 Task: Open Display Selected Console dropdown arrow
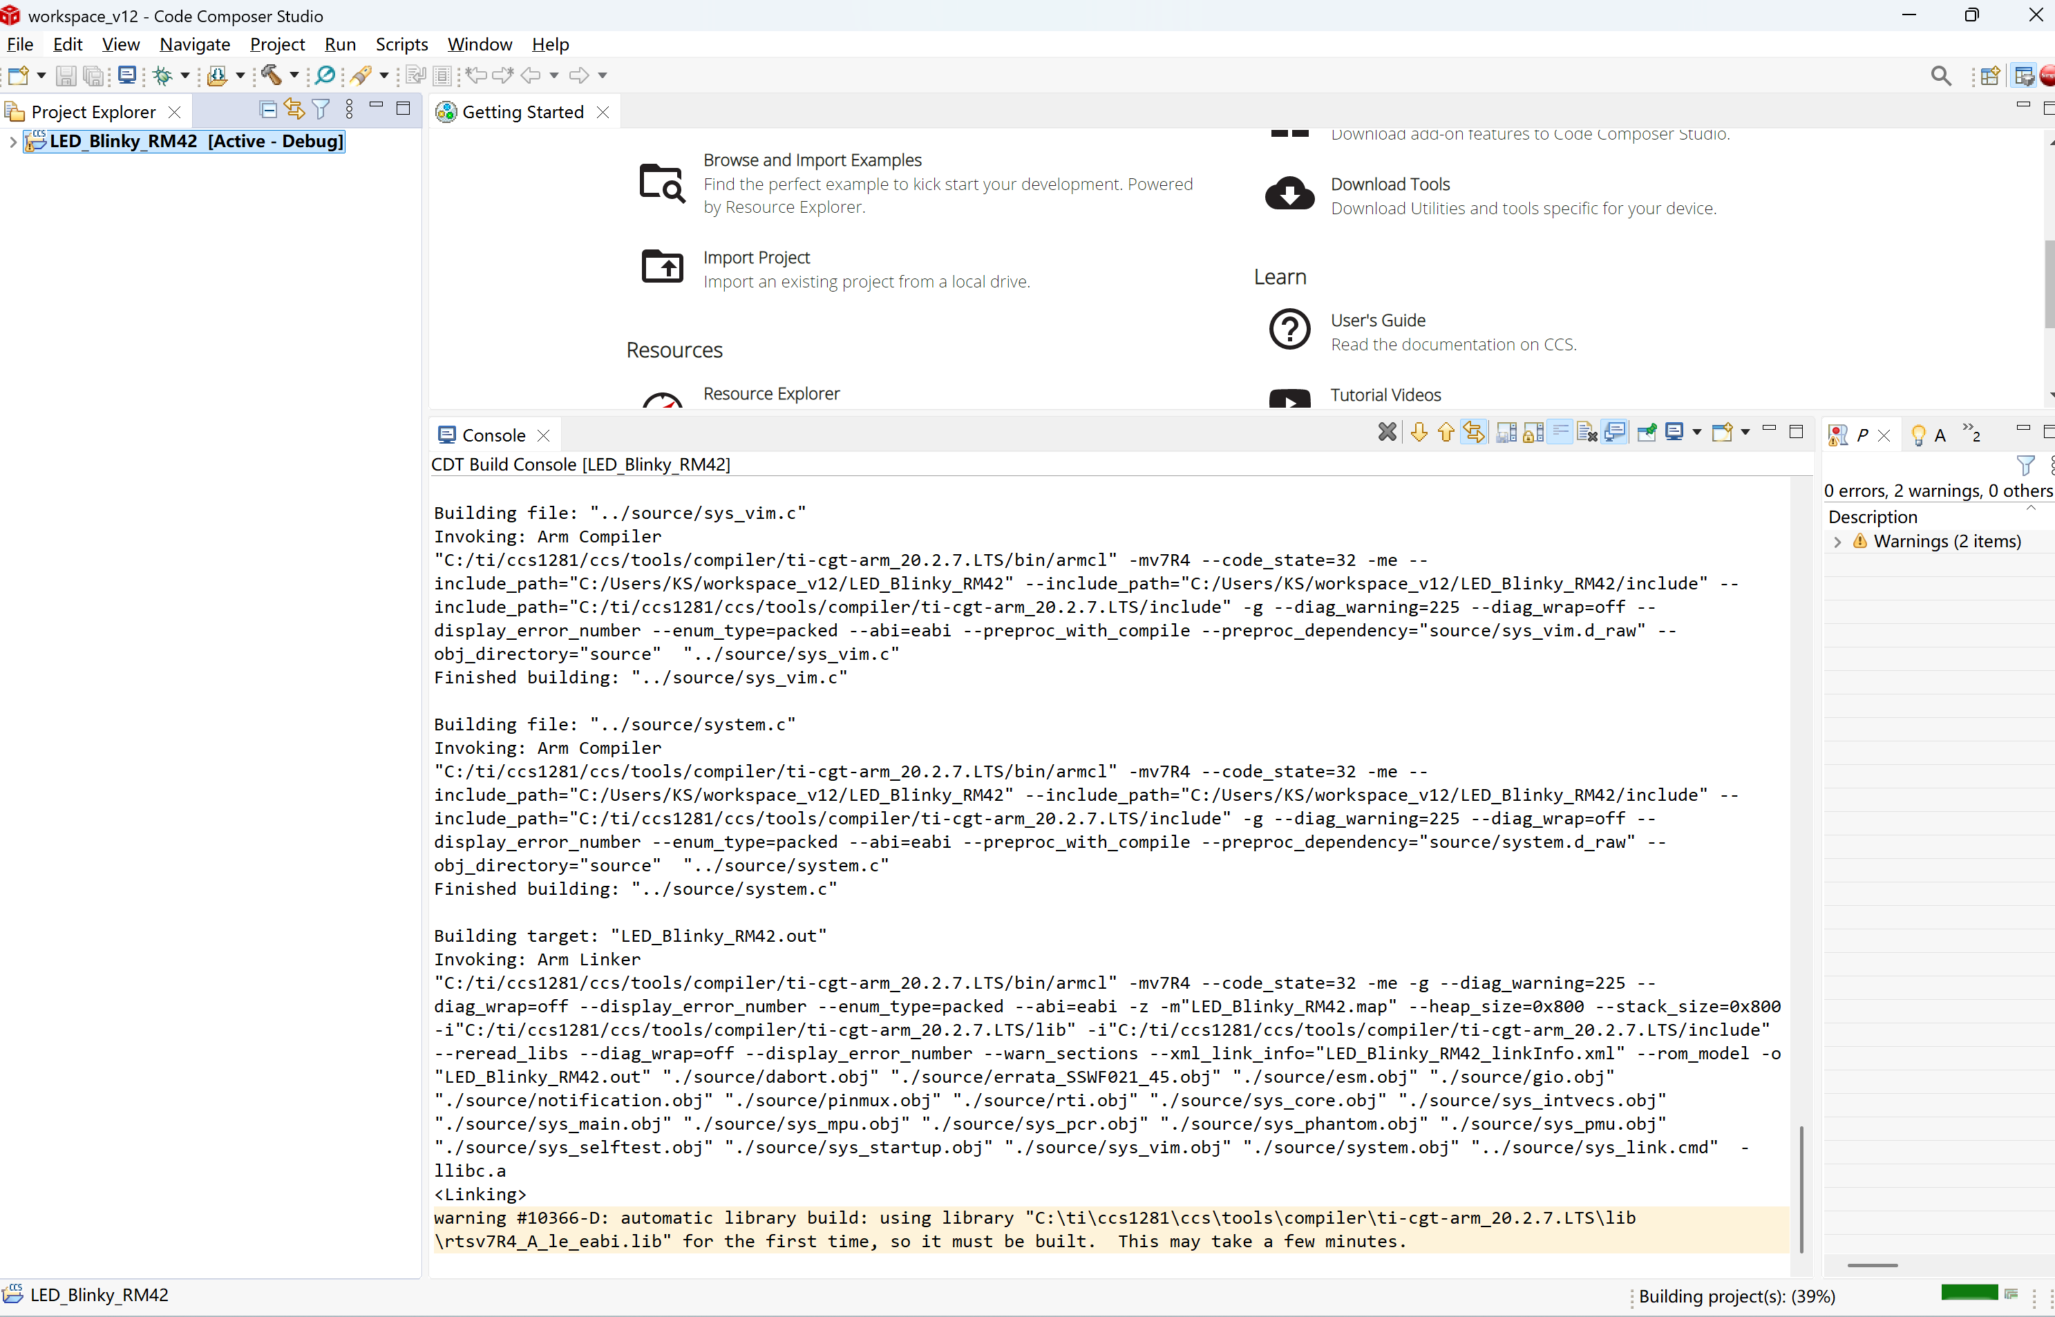[x=1696, y=433]
